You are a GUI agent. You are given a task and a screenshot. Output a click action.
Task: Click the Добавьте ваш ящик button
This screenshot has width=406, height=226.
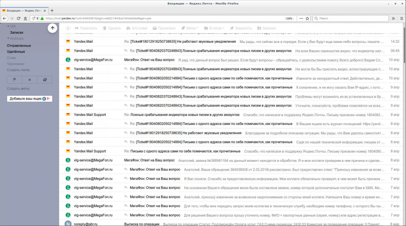click(x=30, y=99)
